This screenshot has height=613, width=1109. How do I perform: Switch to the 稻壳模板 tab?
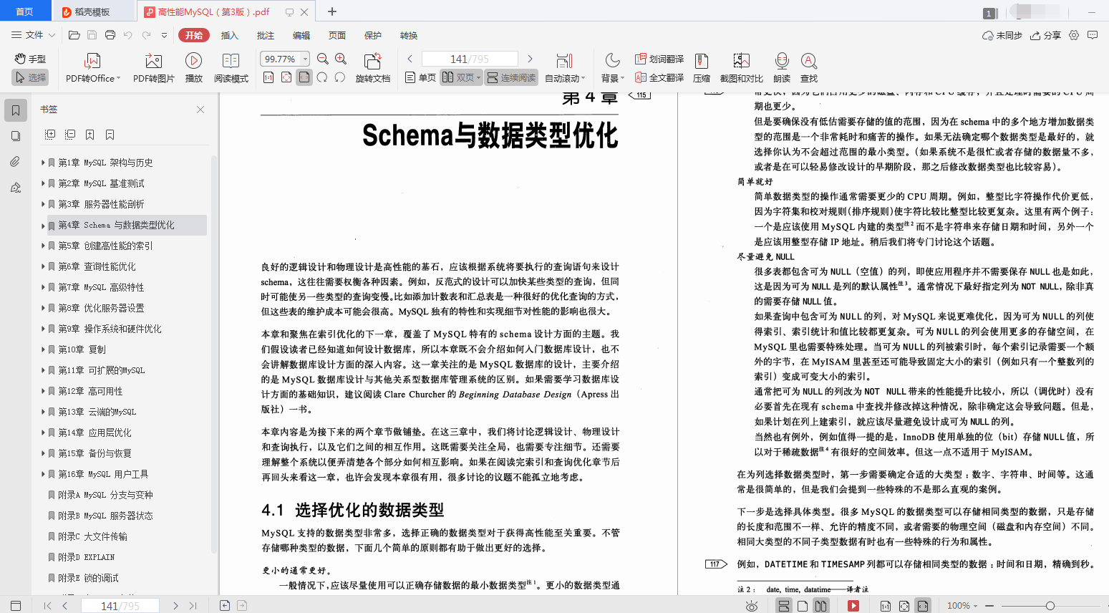pos(93,11)
